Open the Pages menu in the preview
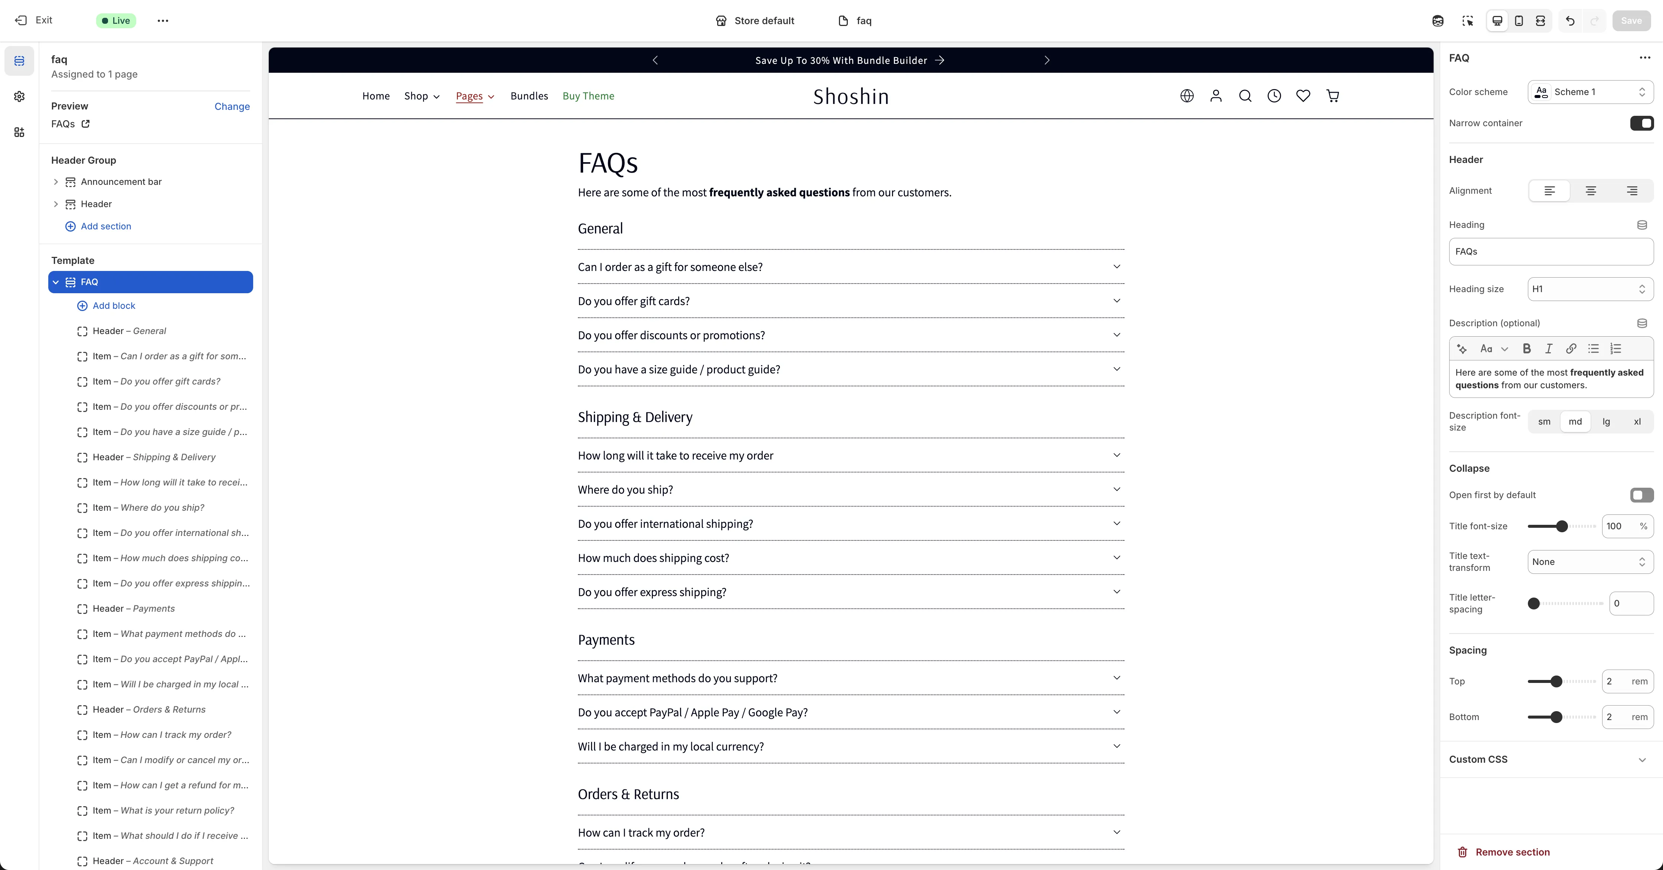This screenshot has height=870, width=1663. 474,95
